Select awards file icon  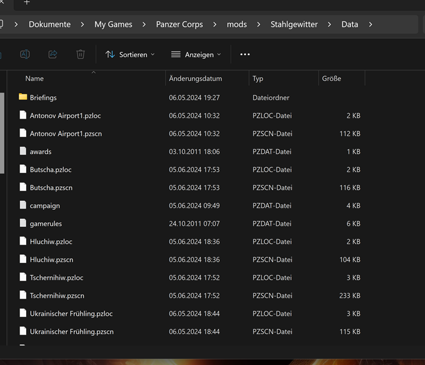(x=23, y=151)
